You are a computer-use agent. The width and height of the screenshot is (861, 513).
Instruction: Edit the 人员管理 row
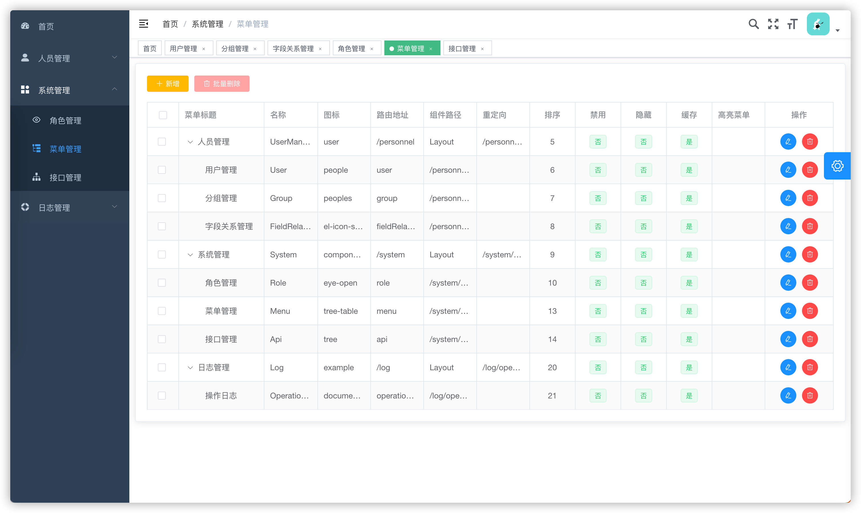point(788,142)
